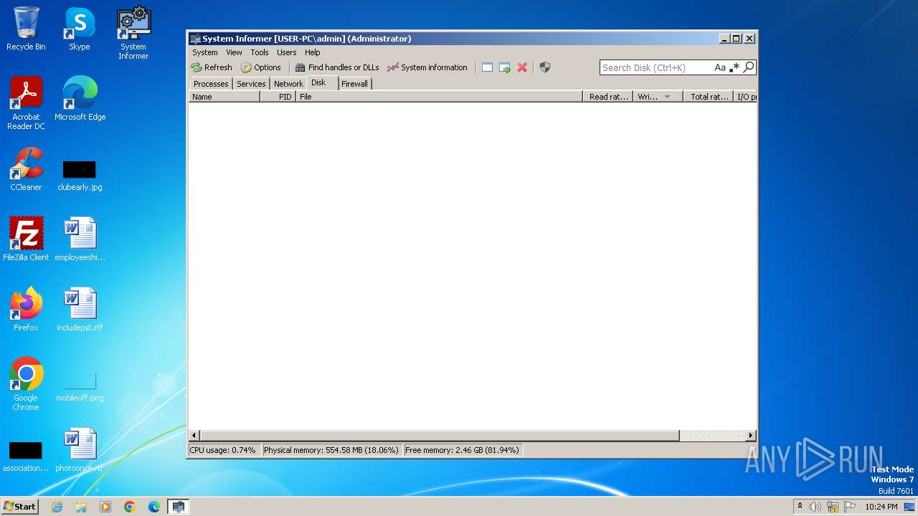Open the Help menu
The width and height of the screenshot is (918, 516).
(312, 52)
